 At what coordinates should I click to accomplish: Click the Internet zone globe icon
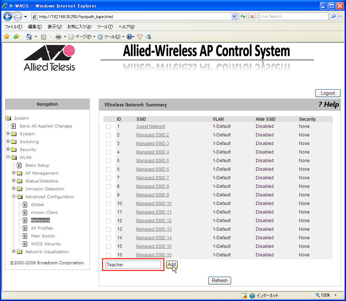tap(252, 296)
